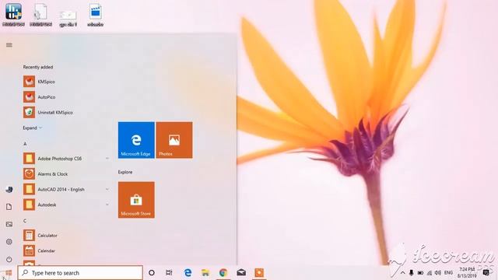The image size is (498, 280).
Task: Switch input language via ENG indicator
Action: pyautogui.click(x=448, y=273)
